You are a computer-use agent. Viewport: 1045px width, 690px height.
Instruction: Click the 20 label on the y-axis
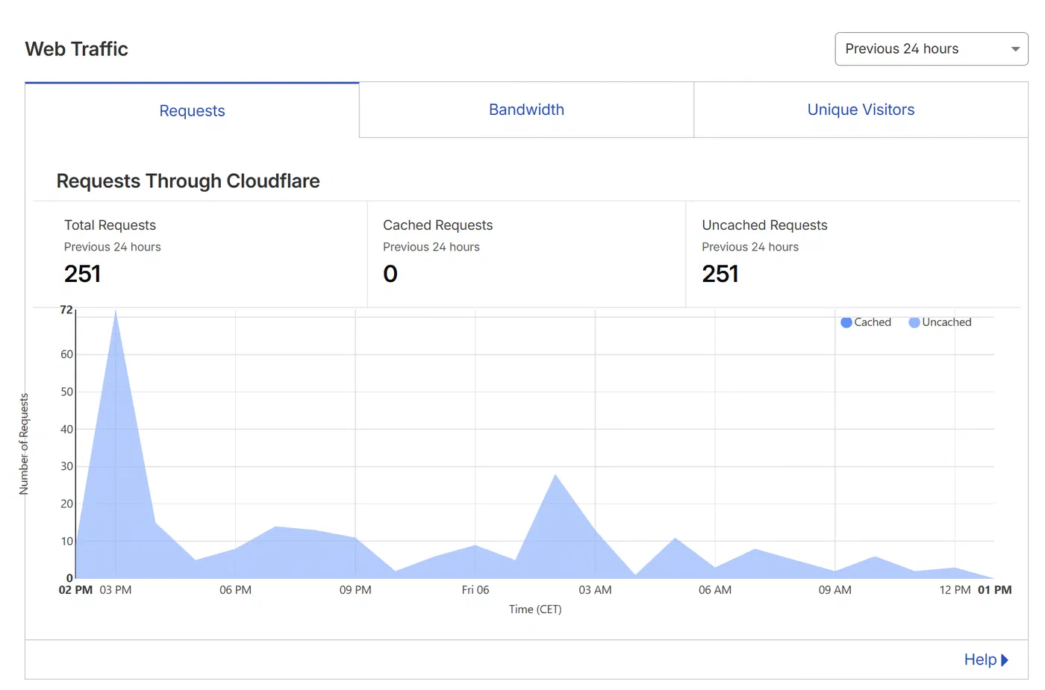coord(67,504)
